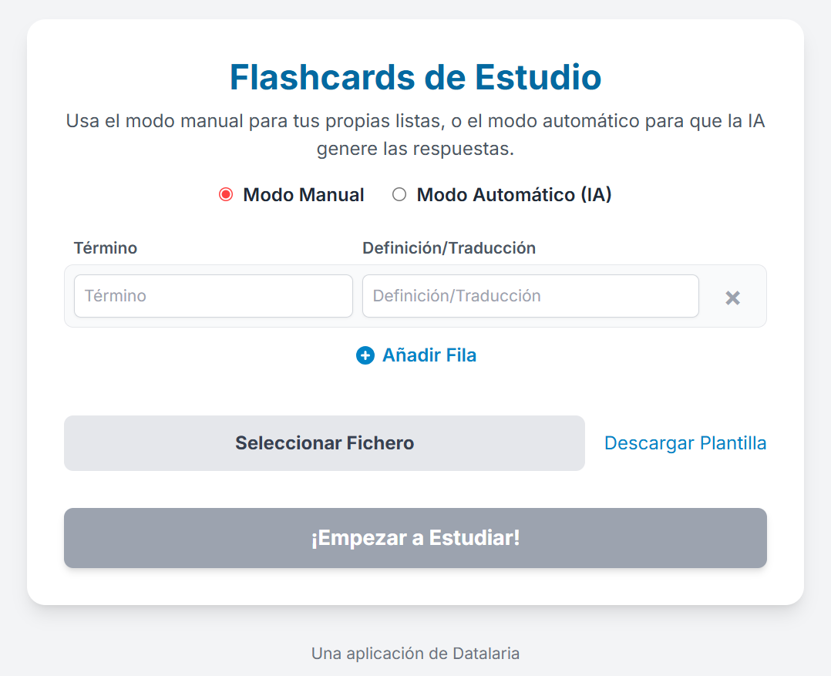Click the "genere las respuestas" subtitle line

click(x=415, y=149)
